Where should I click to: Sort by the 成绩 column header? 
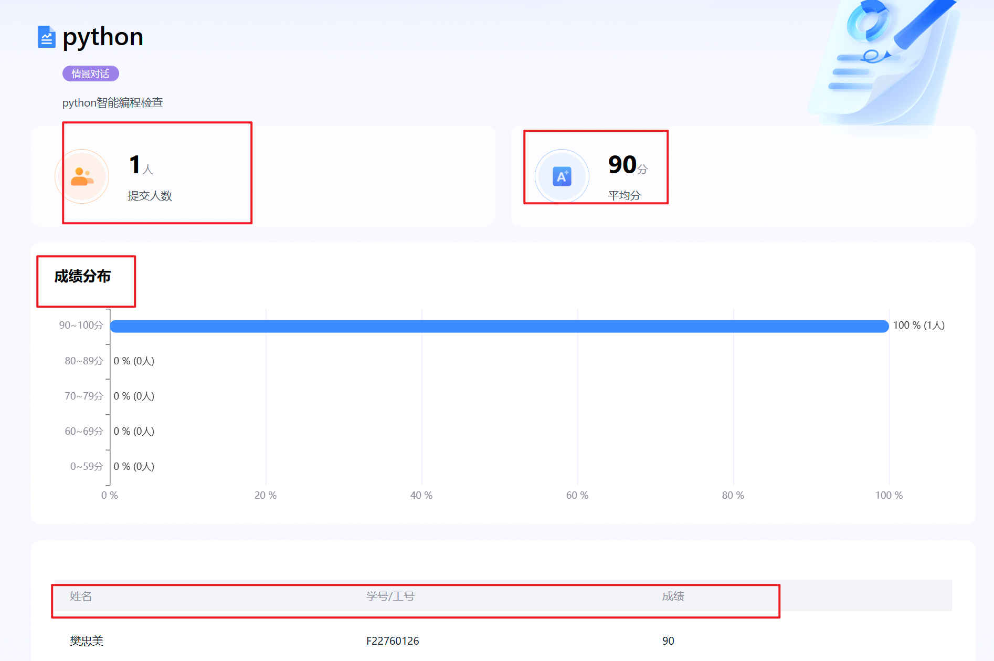(673, 596)
